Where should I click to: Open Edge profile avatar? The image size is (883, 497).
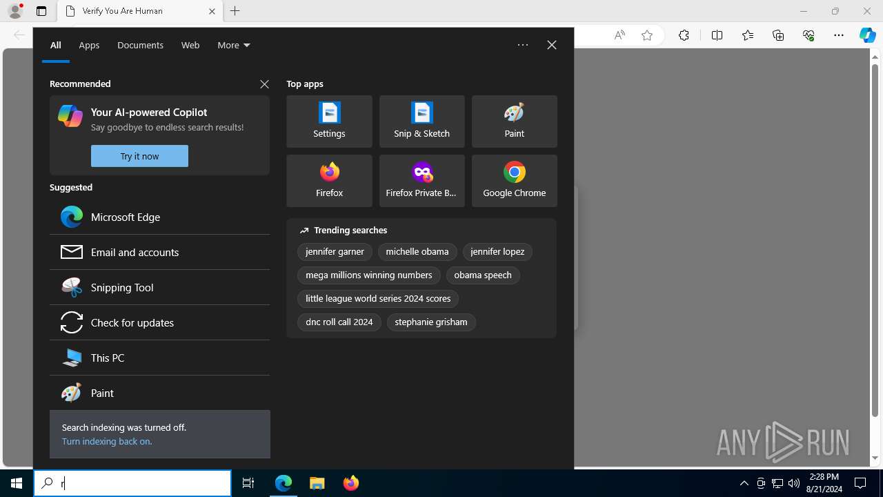(x=15, y=11)
